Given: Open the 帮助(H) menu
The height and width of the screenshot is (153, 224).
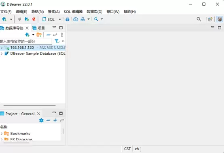Looking at the screenshot, I should [130, 12].
